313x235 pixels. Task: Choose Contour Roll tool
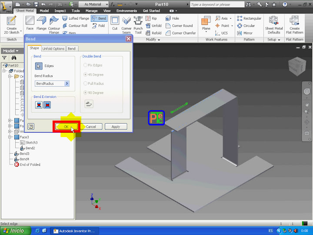[x=75, y=26]
